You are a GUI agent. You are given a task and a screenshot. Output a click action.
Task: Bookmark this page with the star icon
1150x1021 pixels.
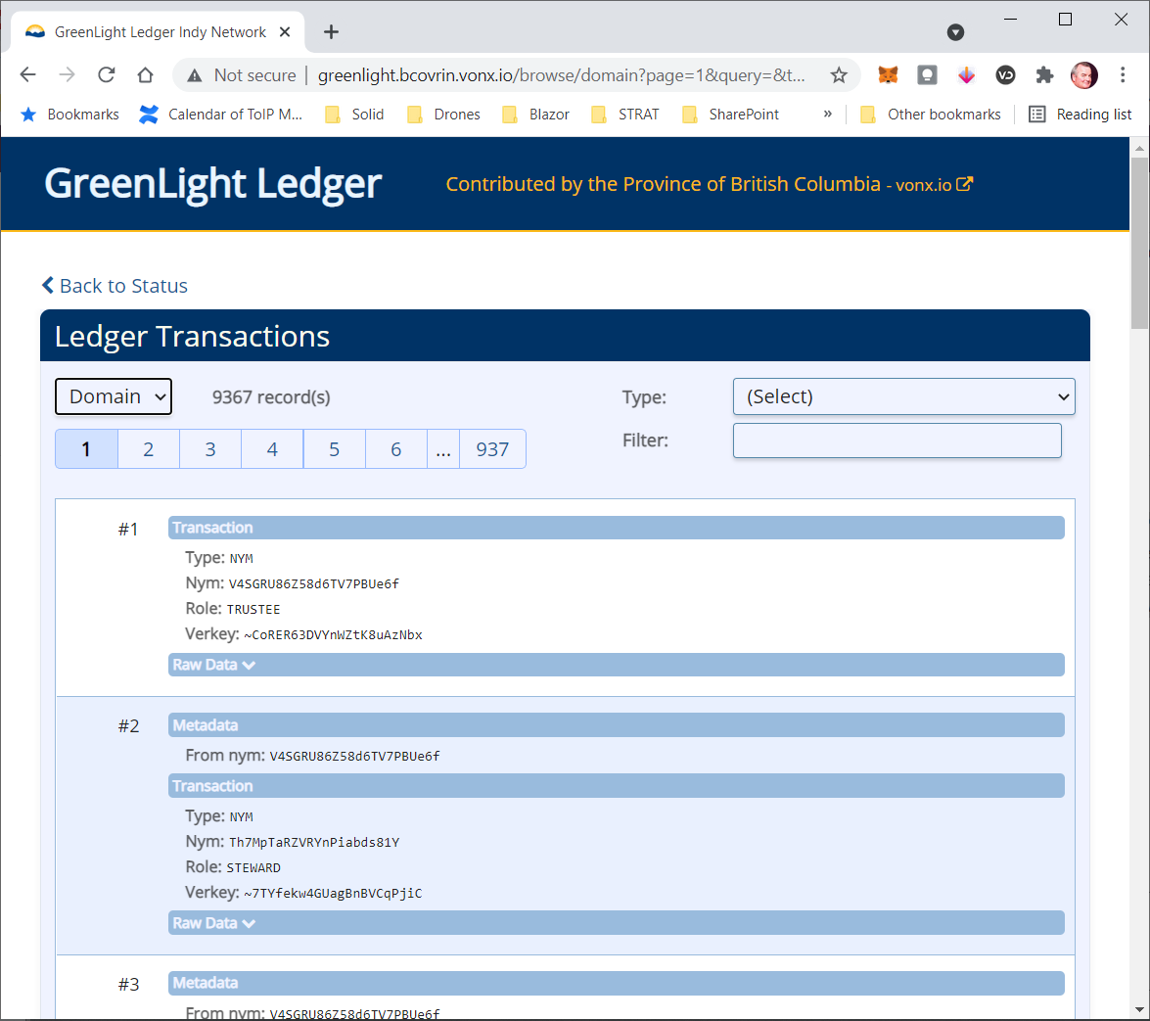click(x=839, y=75)
